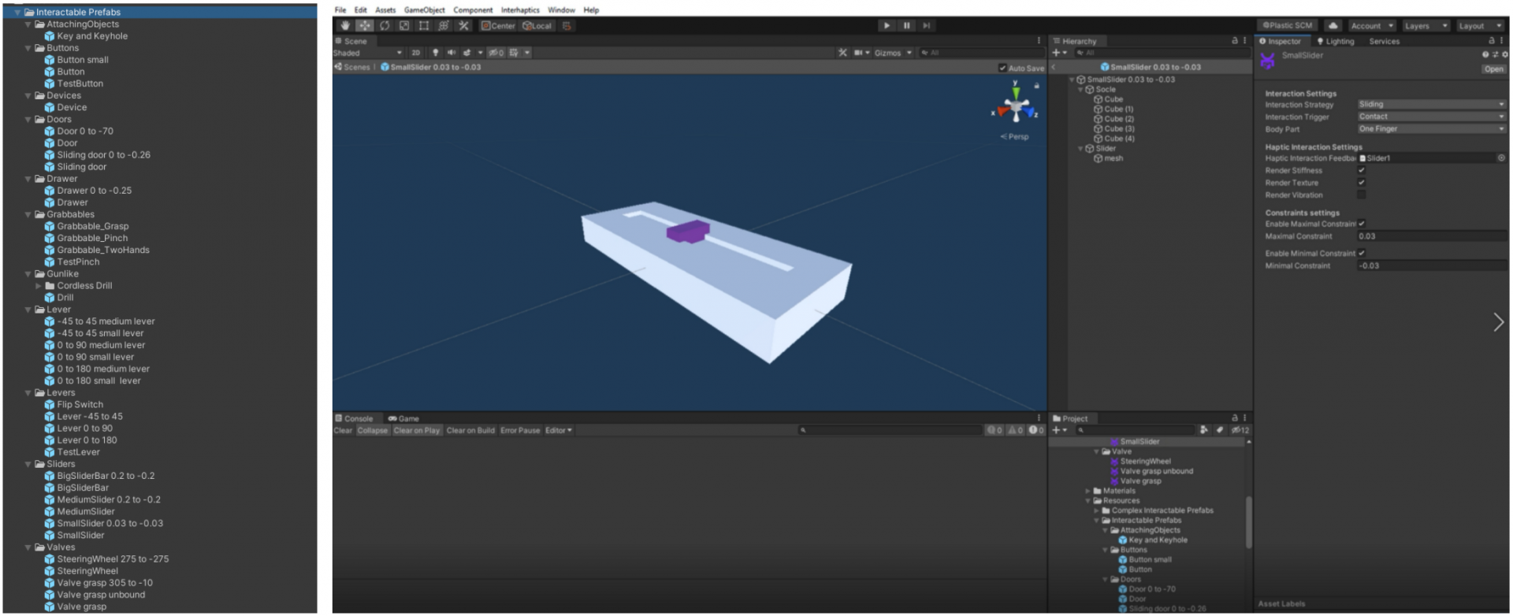Enable the Render Vibration checkbox
Viewport: 1513px width, 616px height.
(x=1361, y=195)
